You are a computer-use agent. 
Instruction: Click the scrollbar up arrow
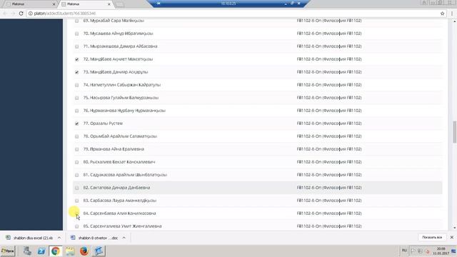[454, 21]
